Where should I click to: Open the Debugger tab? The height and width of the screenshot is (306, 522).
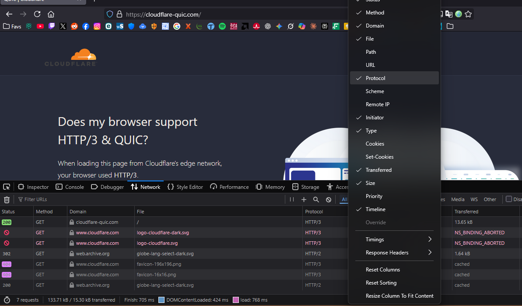coord(108,187)
